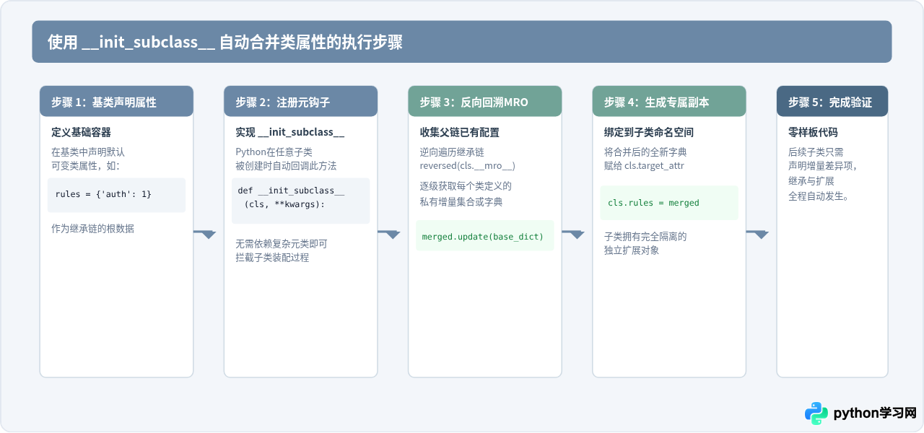Screen dimensions: 924x433
Task: Click the text "在基类中声明默认"
Action: (x=88, y=152)
